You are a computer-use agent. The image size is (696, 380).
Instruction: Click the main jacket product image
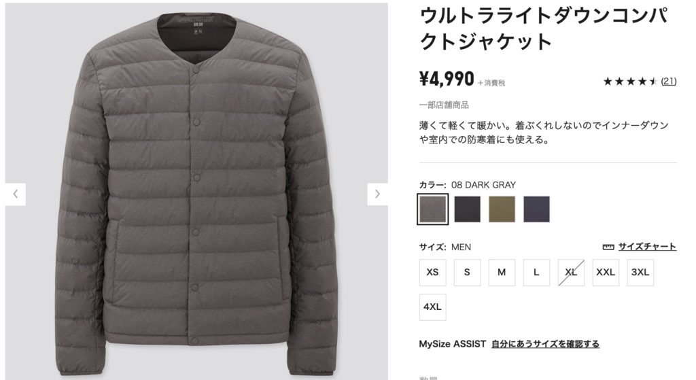coord(196,192)
